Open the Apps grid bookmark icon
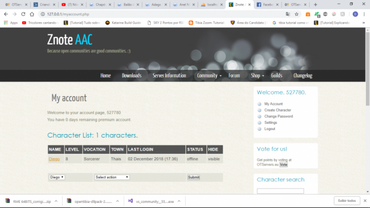Viewport: 370px width, 208px height. click(x=6, y=23)
